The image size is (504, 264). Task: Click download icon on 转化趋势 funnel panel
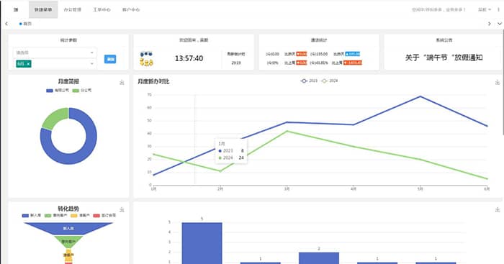tap(122, 209)
